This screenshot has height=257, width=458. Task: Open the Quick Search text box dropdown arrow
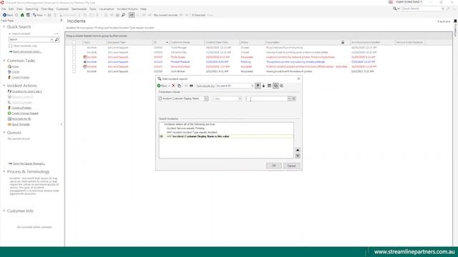52,39
